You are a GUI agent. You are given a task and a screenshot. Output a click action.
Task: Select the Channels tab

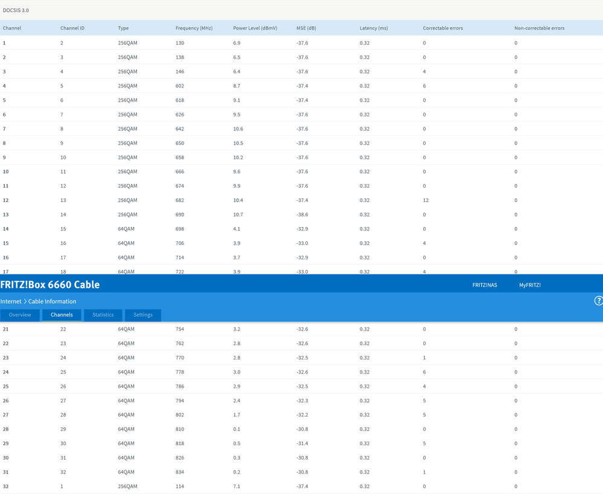pyautogui.click(x=62, y=315)
